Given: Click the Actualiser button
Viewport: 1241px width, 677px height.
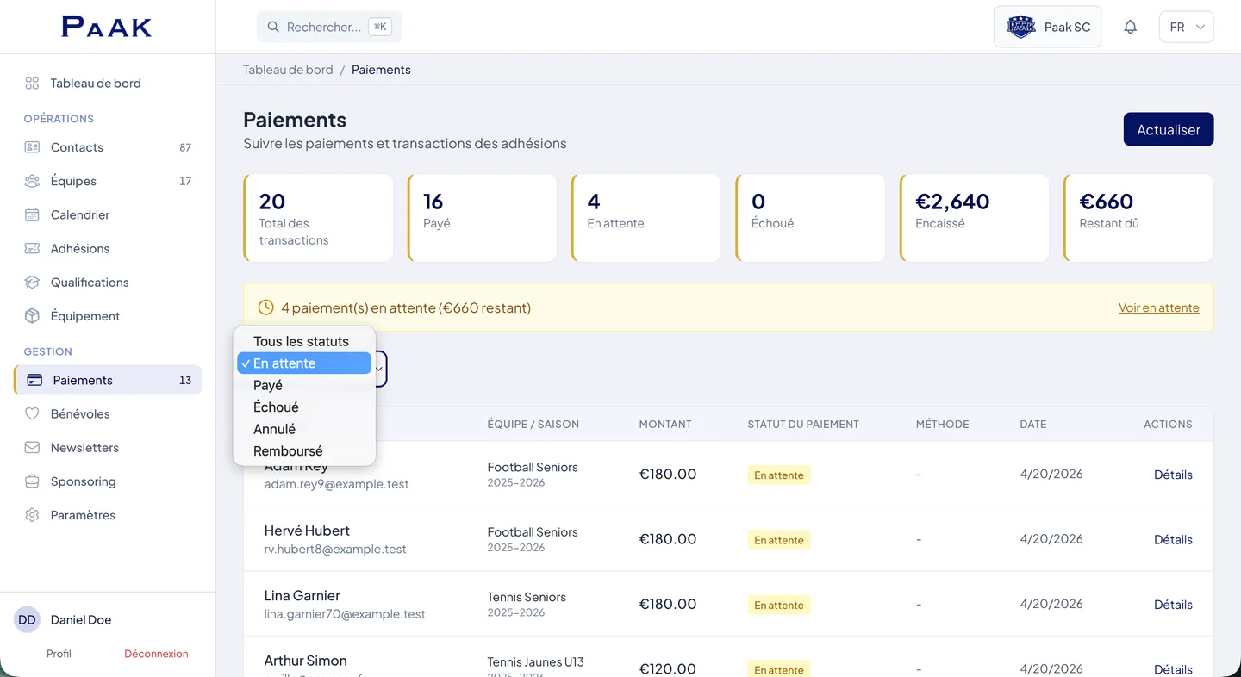Looking at the screenshot, I should pyautogui.click(x=1169, y=129).
